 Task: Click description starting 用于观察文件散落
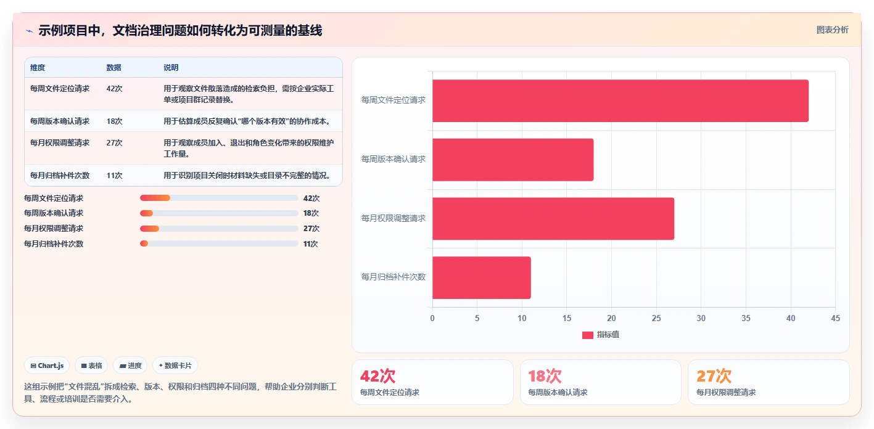tap(249, 94)
